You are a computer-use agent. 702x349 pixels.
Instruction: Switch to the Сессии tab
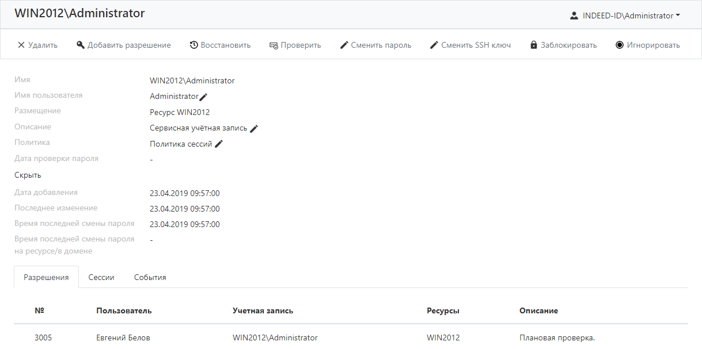tap(101, 277)
